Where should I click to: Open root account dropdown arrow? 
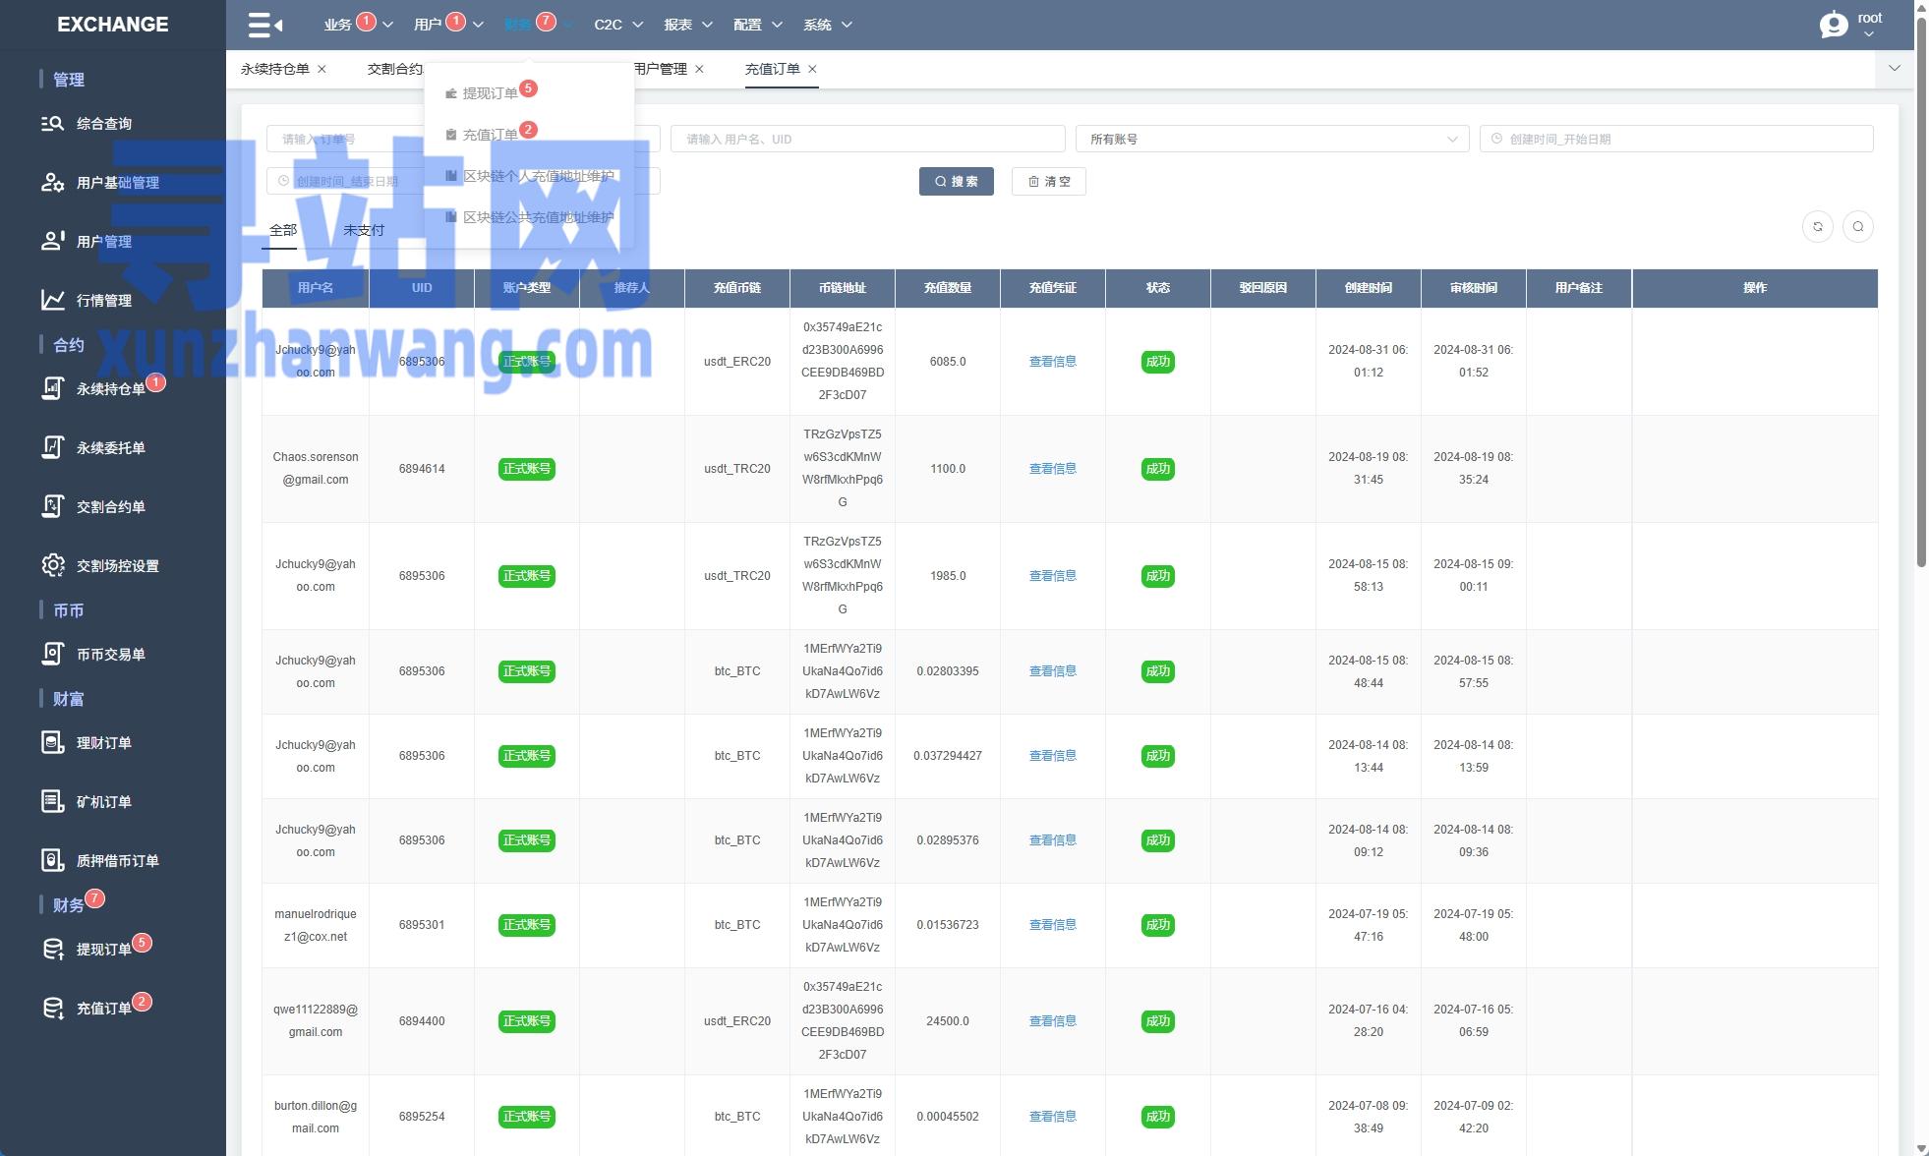(1869, 34)
